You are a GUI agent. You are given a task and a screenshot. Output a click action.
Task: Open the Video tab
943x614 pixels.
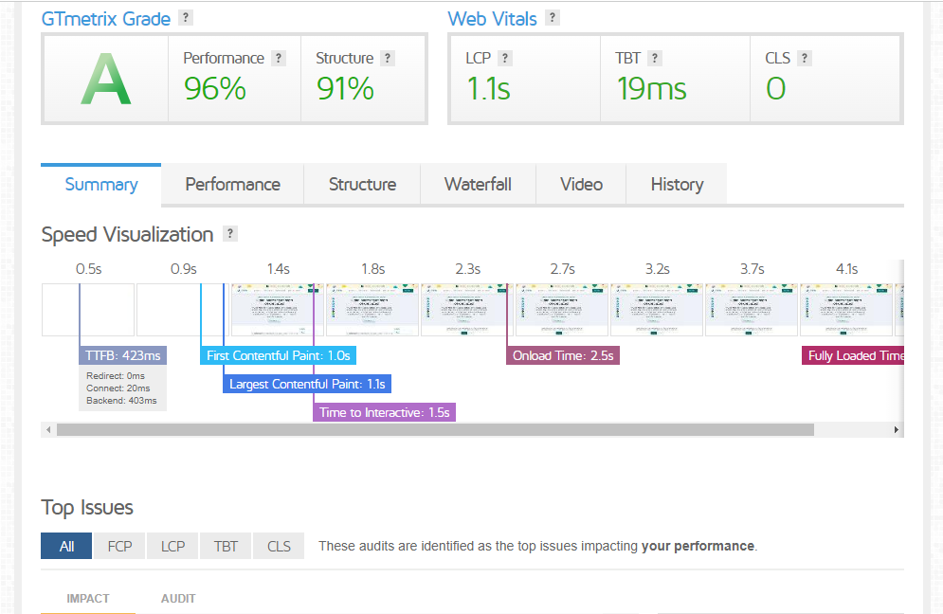pos(581,185)
